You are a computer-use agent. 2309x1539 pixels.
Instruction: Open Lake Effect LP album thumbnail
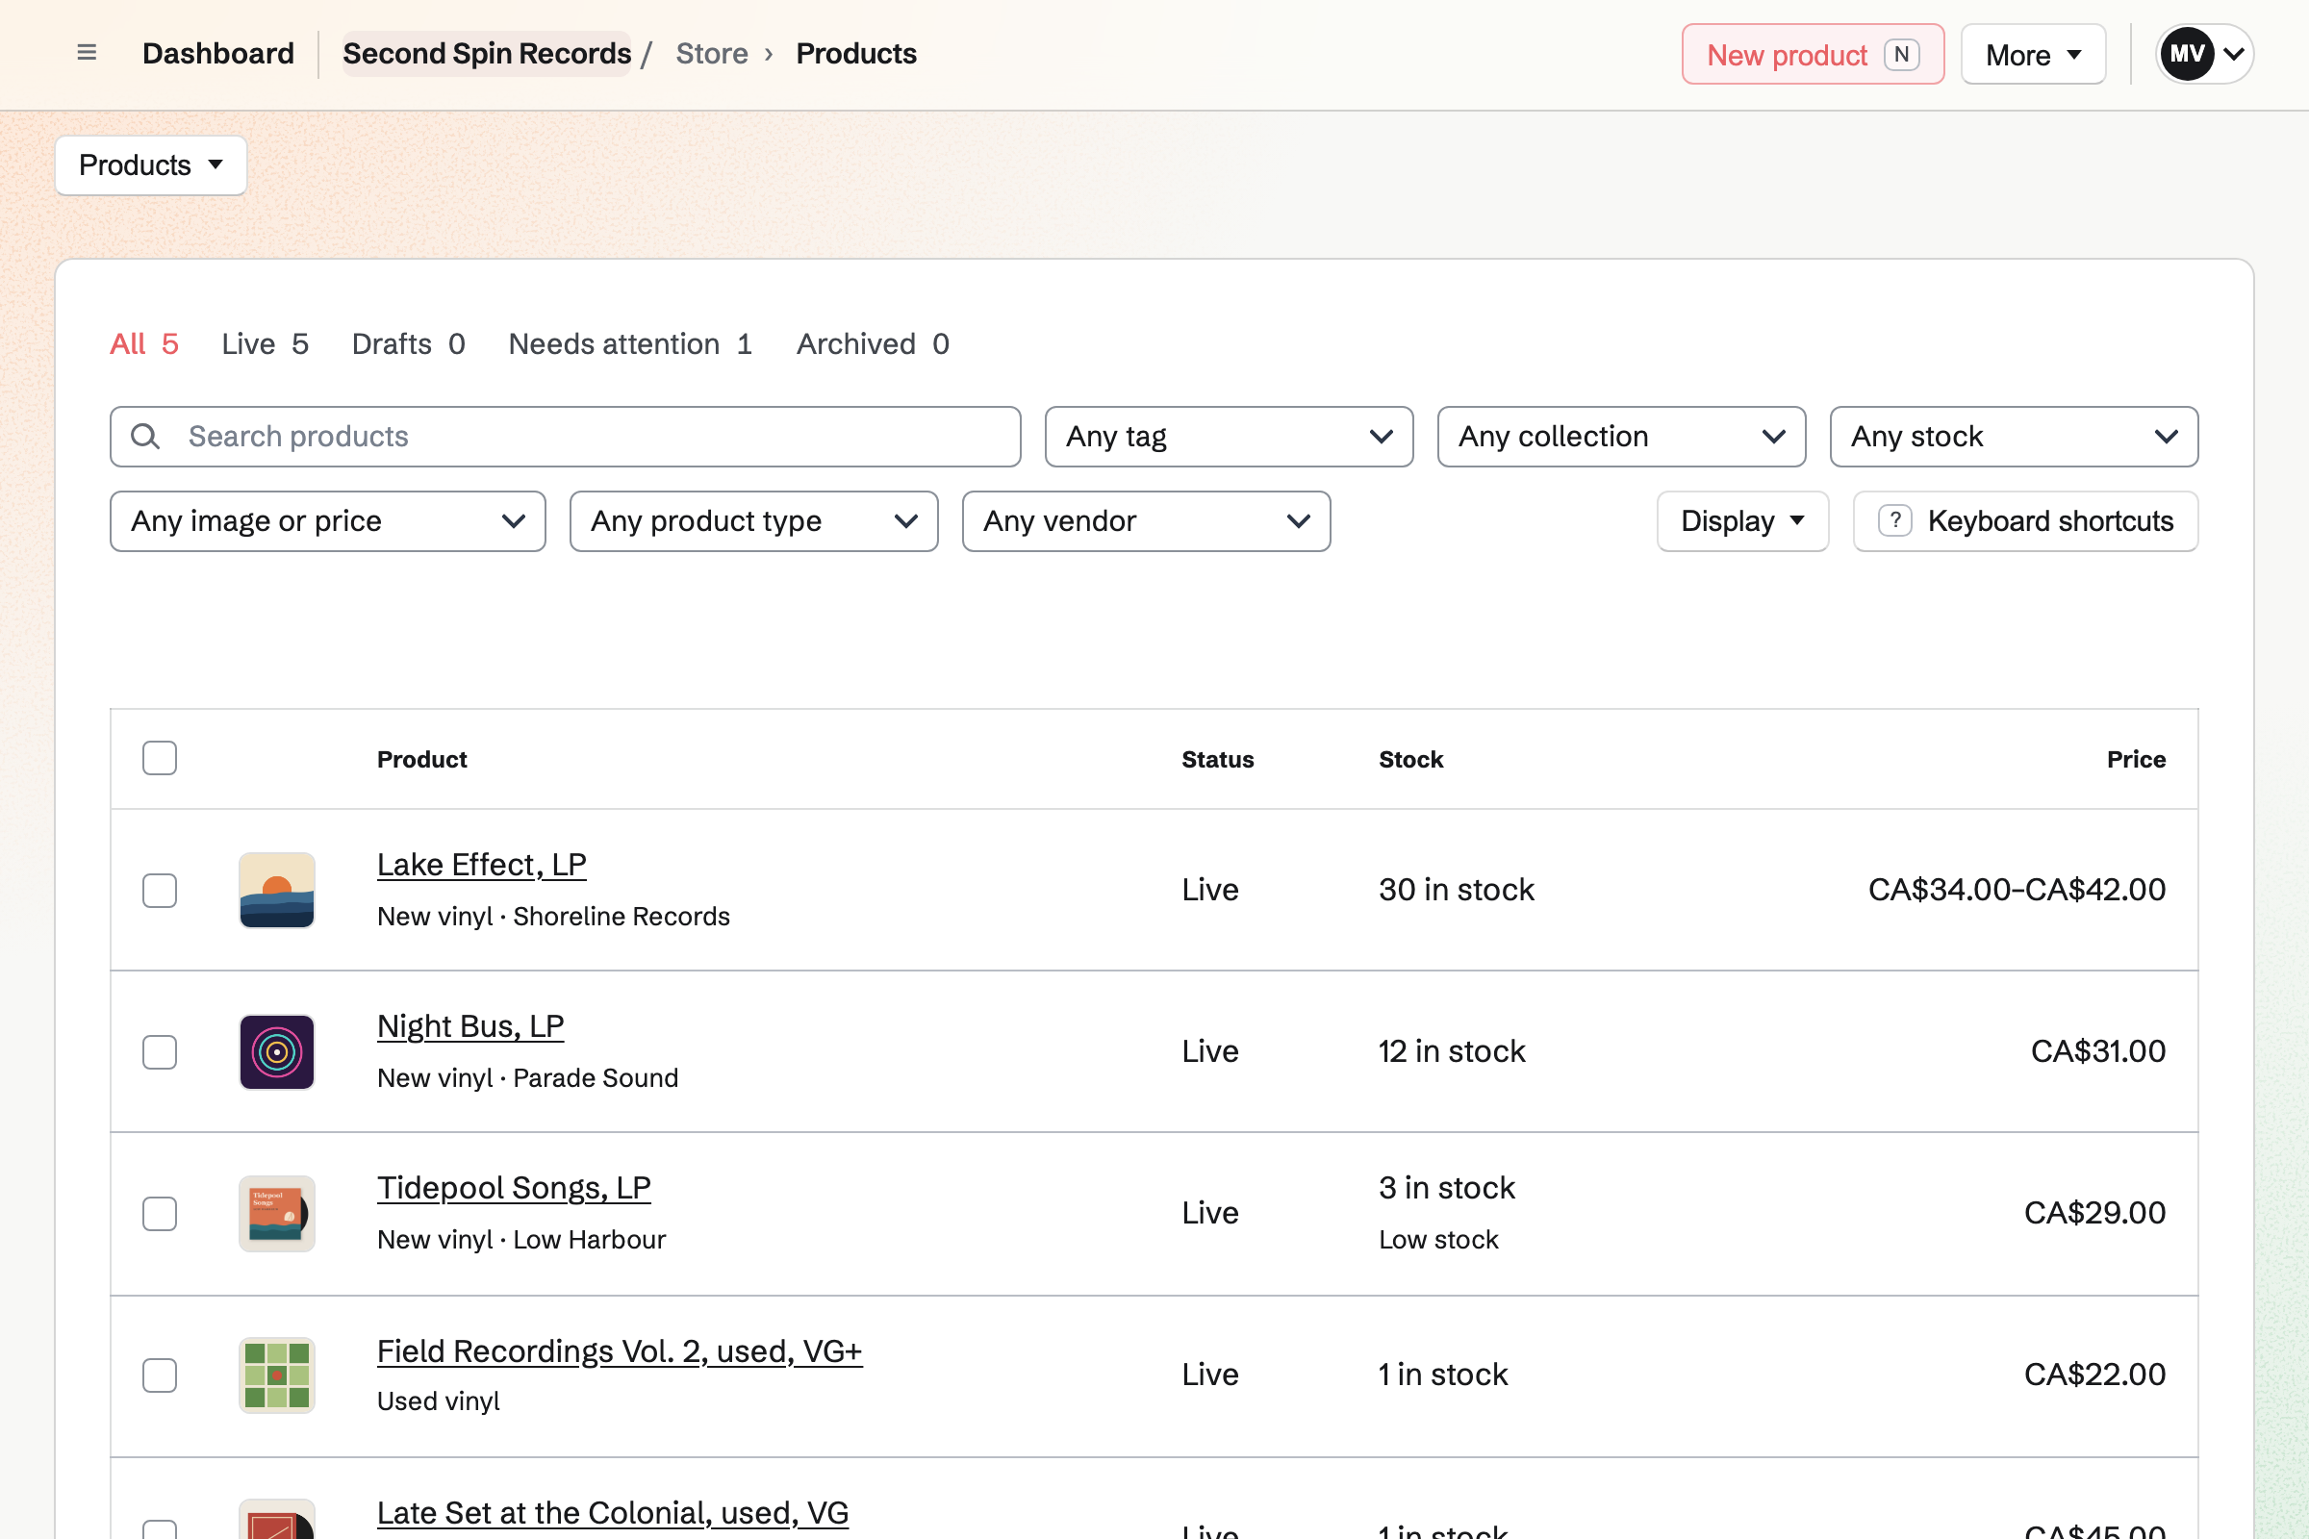pyautogui.click(x=277, y=891)
